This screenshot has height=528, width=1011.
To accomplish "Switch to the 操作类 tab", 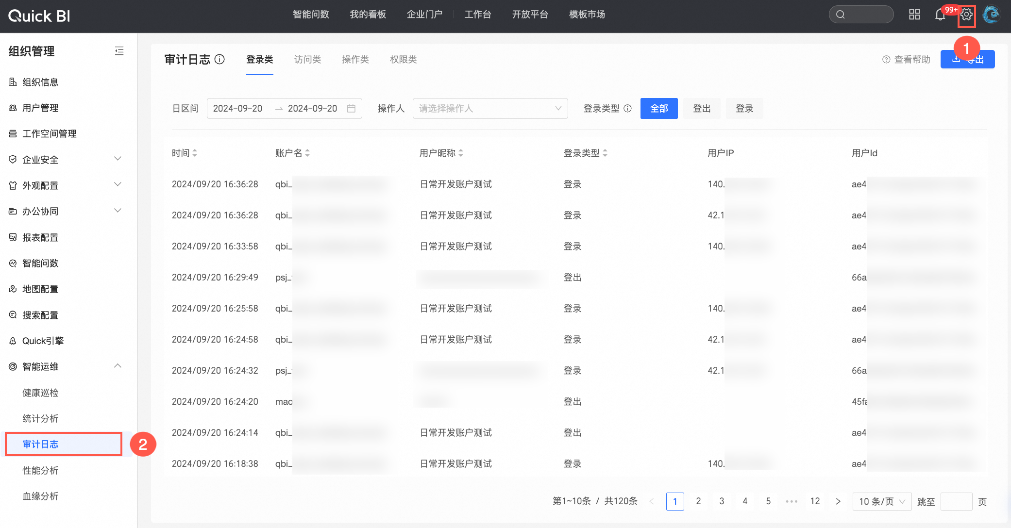I will tap(355, 59).
